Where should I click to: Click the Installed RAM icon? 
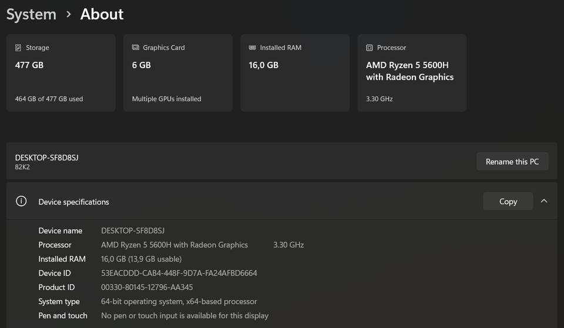253,48
